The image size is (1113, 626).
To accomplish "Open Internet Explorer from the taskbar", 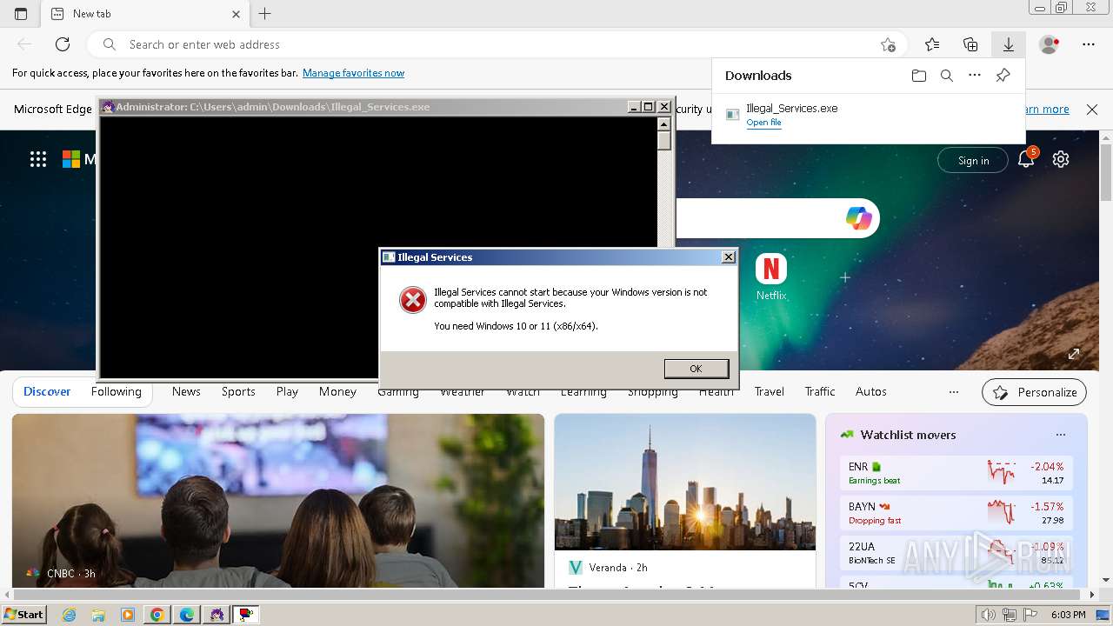I will [70, 615].
